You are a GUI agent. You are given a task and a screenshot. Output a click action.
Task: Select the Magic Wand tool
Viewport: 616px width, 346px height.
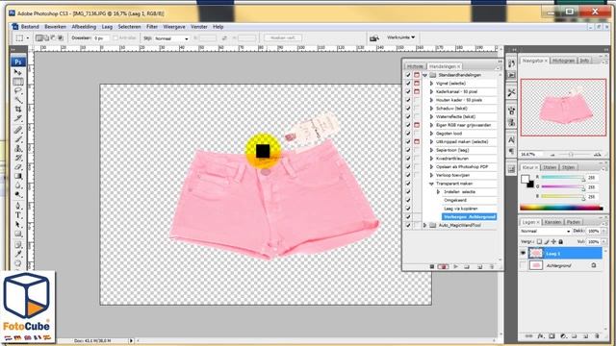tap(17, 100)
